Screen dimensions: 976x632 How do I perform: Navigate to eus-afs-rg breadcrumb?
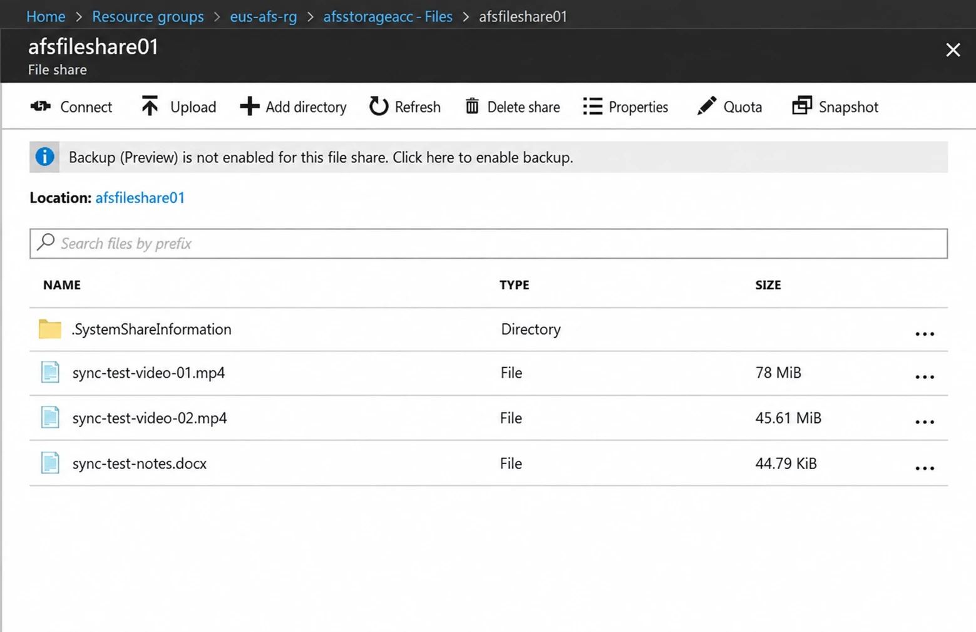(264, 16)
